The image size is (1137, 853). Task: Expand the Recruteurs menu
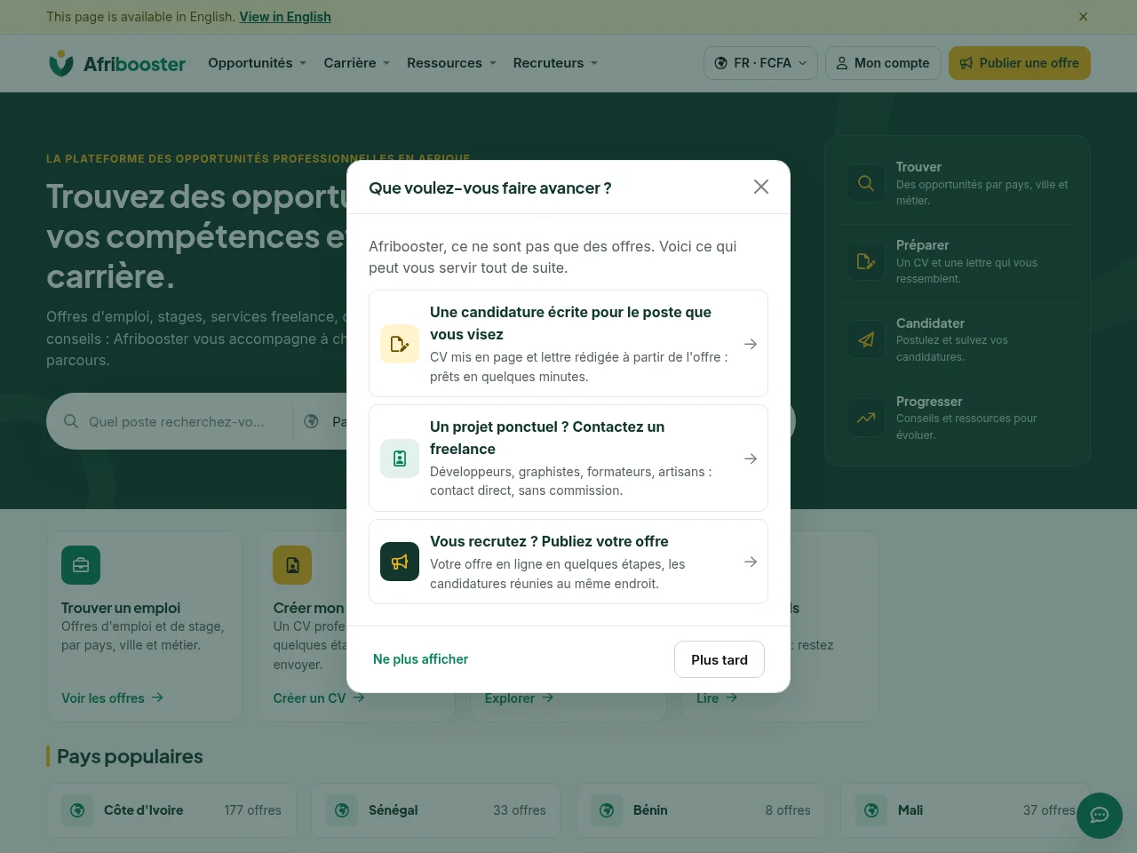click(556, 63)
